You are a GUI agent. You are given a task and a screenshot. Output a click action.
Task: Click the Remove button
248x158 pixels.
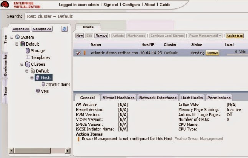[101, 36]
